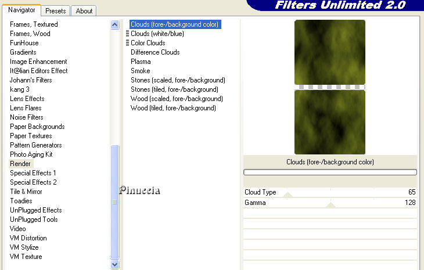Select UnPlugged Effects category
The height and width of the screenshot is (270, 424).
pyautogui.click(x=35, y=210)
